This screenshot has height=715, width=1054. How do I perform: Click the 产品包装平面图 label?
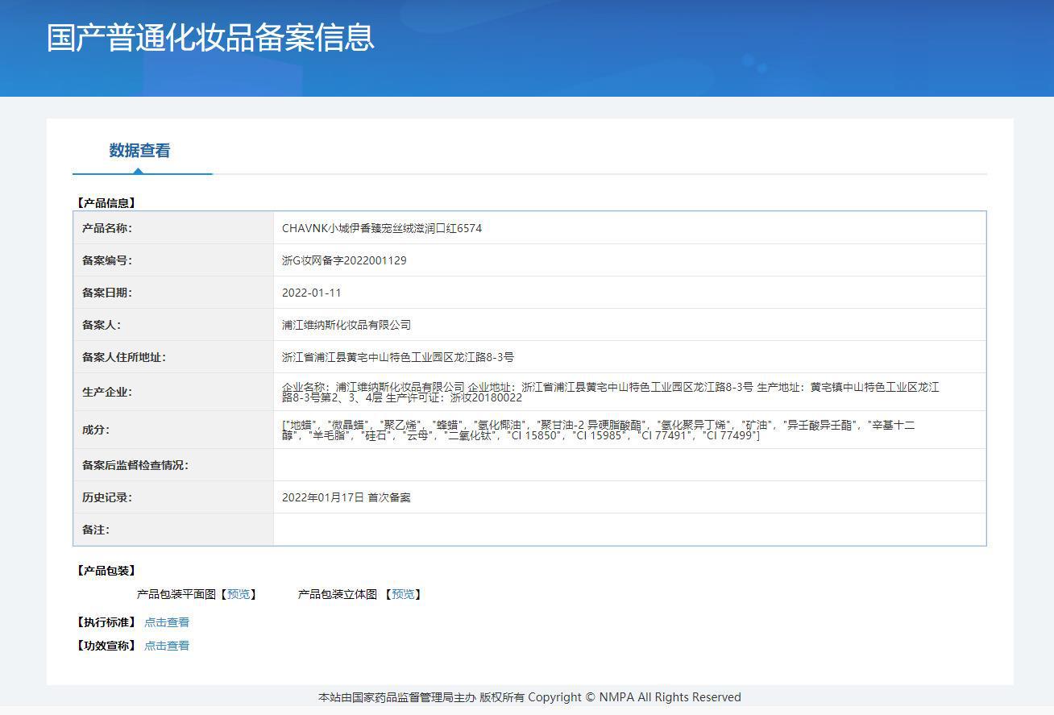point(176,594)
